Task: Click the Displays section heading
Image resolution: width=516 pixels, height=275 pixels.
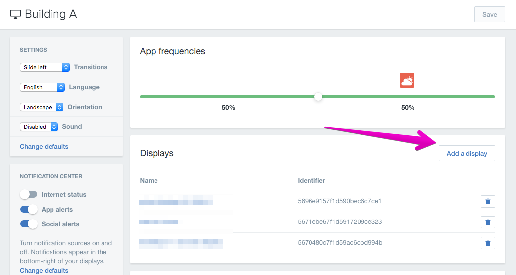Action: (156, 153)
